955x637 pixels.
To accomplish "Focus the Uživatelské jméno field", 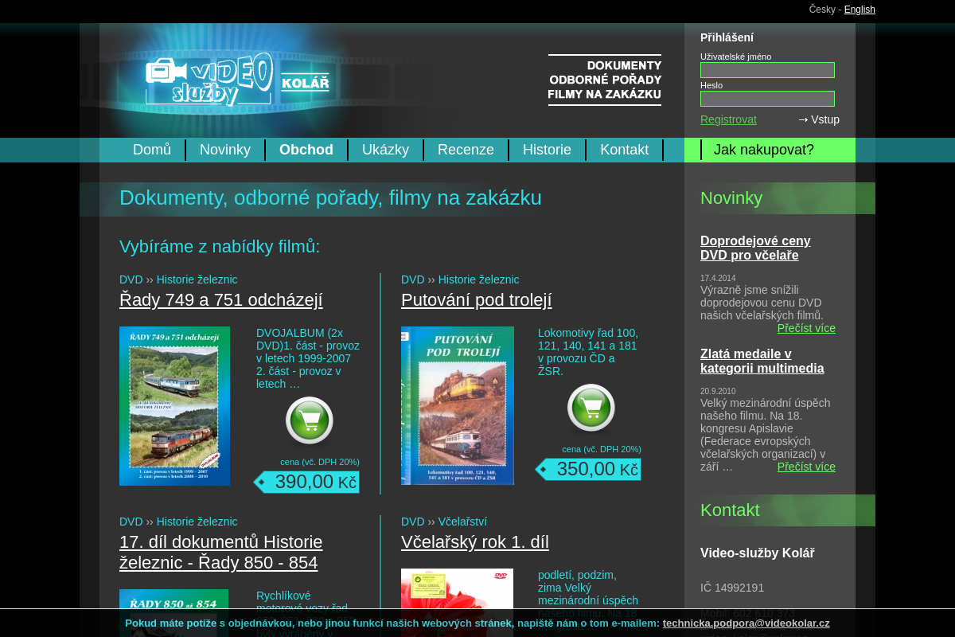I will coord(767,70).
